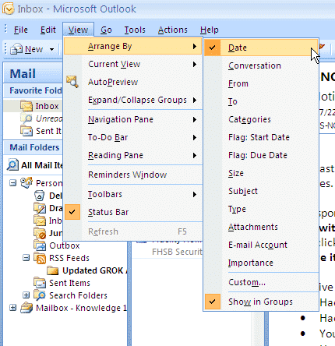Click the Outbox folder icon
This screenshot has height=346, width=335.
(x=40, y=245)
